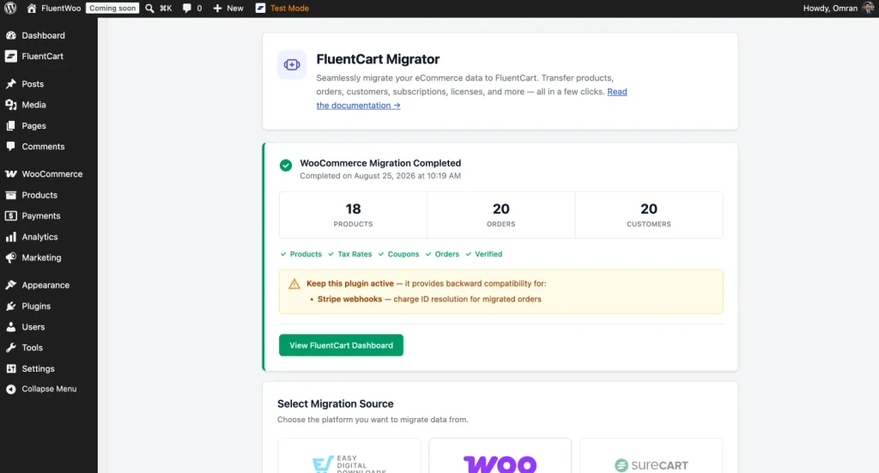
Task: Click the Select Migration Source heading
Action: click(x=336, y=404)
